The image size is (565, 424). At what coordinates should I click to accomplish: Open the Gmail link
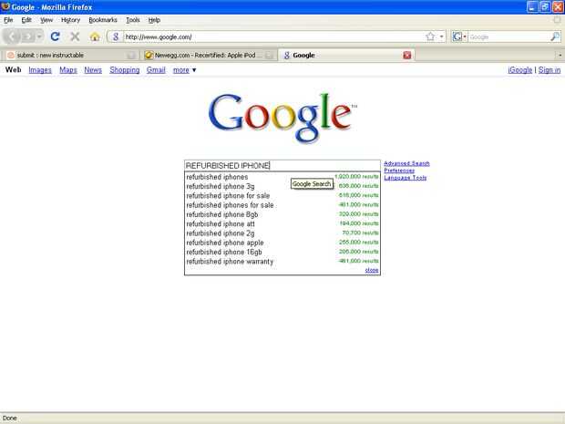click(156, 70)
